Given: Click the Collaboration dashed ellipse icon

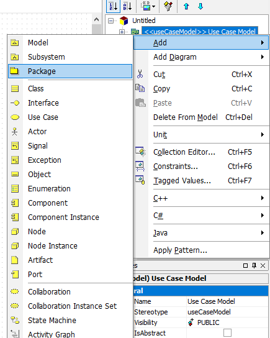Looking at the screenshot, I should coord(15,291).
